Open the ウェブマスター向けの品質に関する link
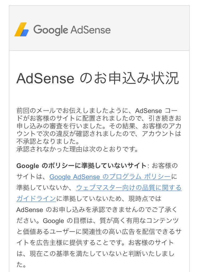 click(129, 188)
